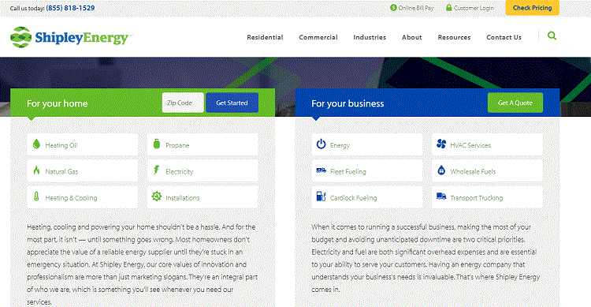Click the Shipley Energy logo
Image resolution: width=591 pixels, height=307 pixels.
(72, 37)
